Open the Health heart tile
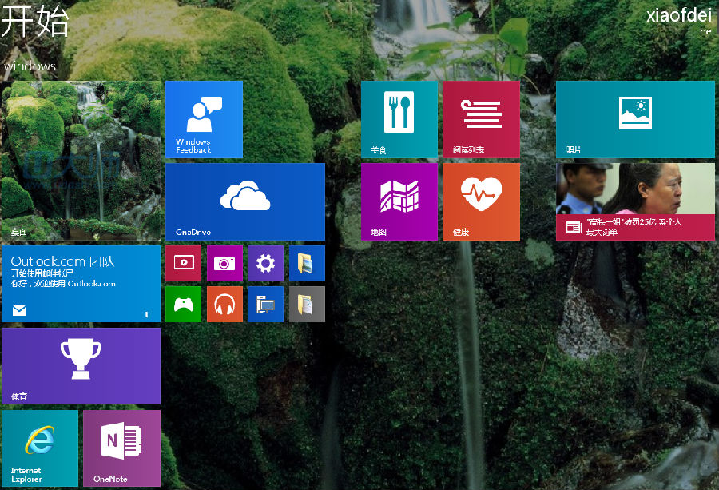The image size is (719, 490). tap(481, 201)
